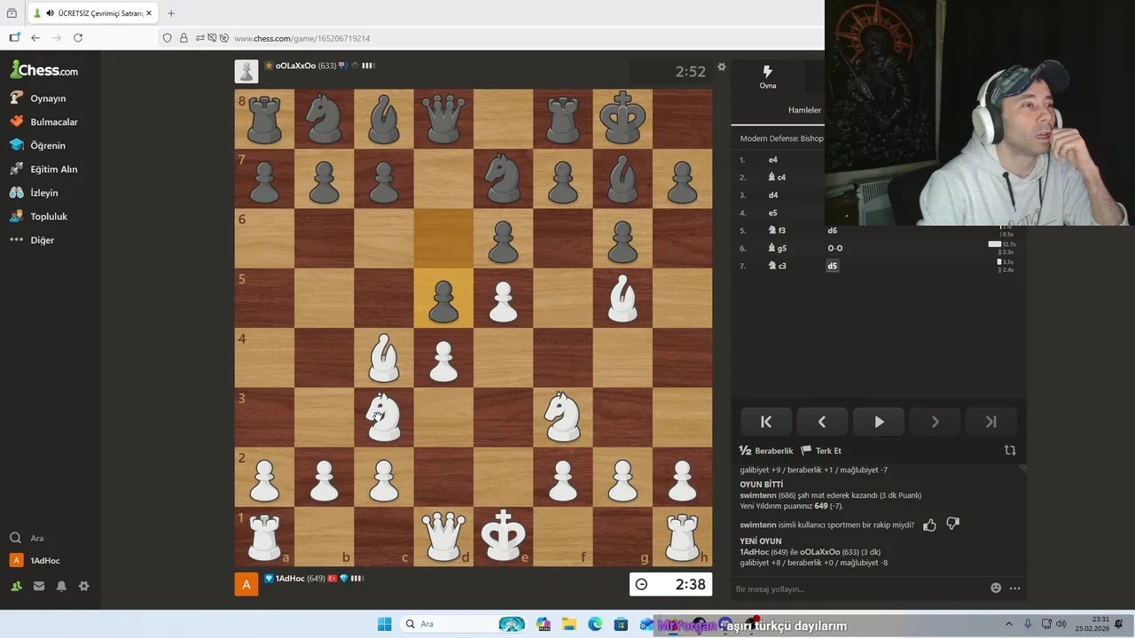Jump to the first move button
The width and height of the screenshot is (1135, 638).
pyautogui.click(x=766, y=422)
